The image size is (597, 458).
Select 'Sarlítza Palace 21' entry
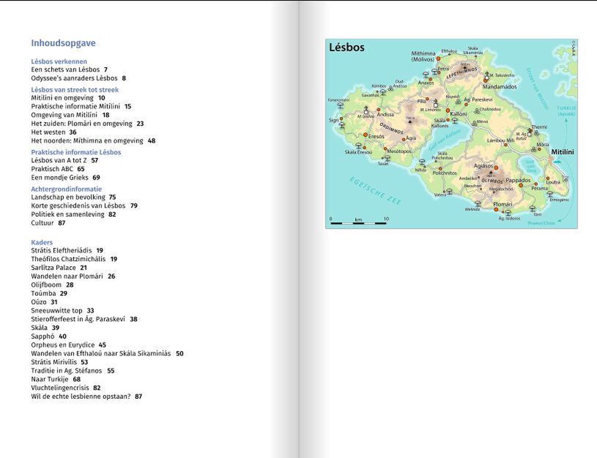click(x=59, y=268)
